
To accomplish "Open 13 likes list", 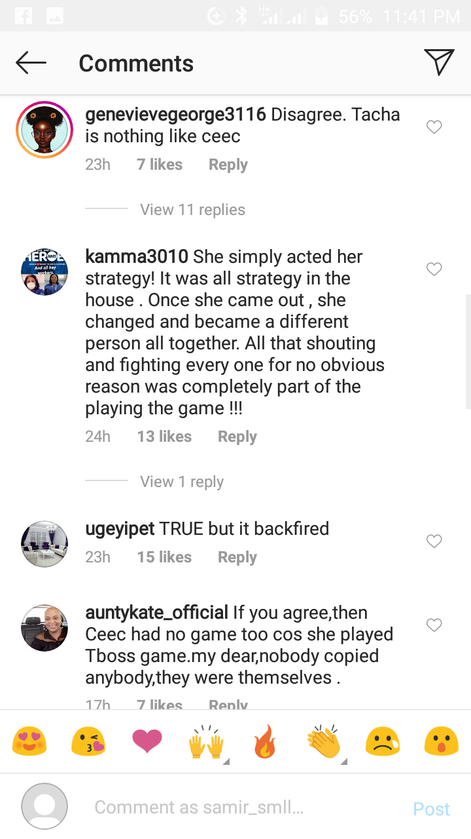I will coord(164,437).
